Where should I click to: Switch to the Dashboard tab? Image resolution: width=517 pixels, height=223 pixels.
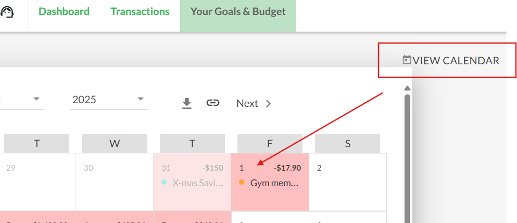click(x=64, y=11)
